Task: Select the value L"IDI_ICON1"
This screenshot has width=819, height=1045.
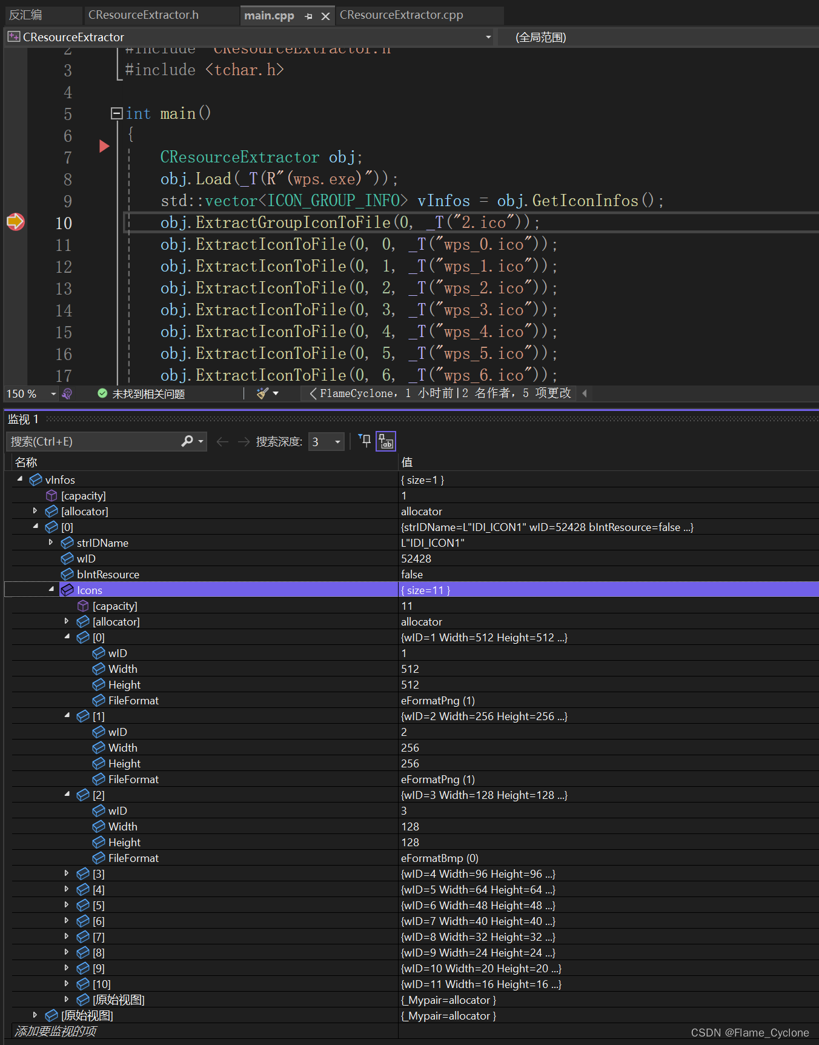Action: (x=433, y=543)
